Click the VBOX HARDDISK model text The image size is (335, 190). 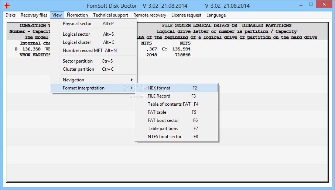point(35,55)
